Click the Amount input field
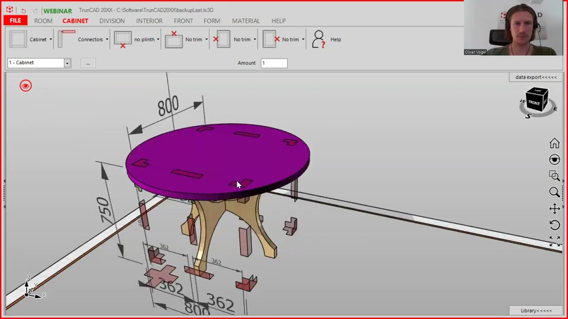The height and width of the screenshot is (319, 568). click(x=274, y=63)
